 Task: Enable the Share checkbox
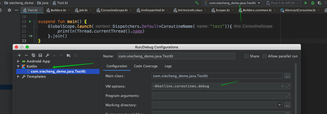[246, 56]
